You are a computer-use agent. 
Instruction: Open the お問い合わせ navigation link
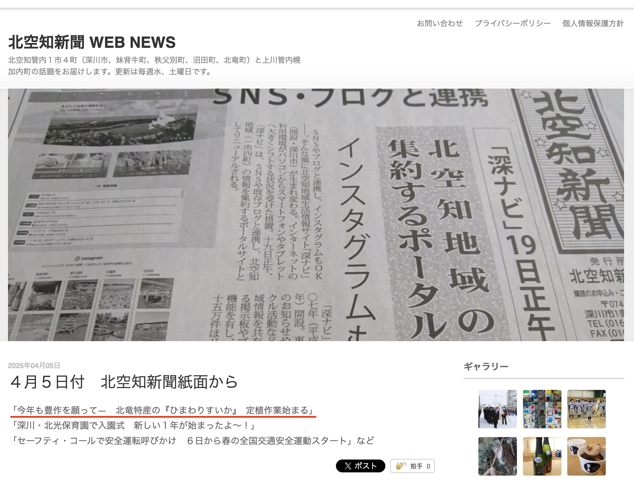[x=440, y=23]
